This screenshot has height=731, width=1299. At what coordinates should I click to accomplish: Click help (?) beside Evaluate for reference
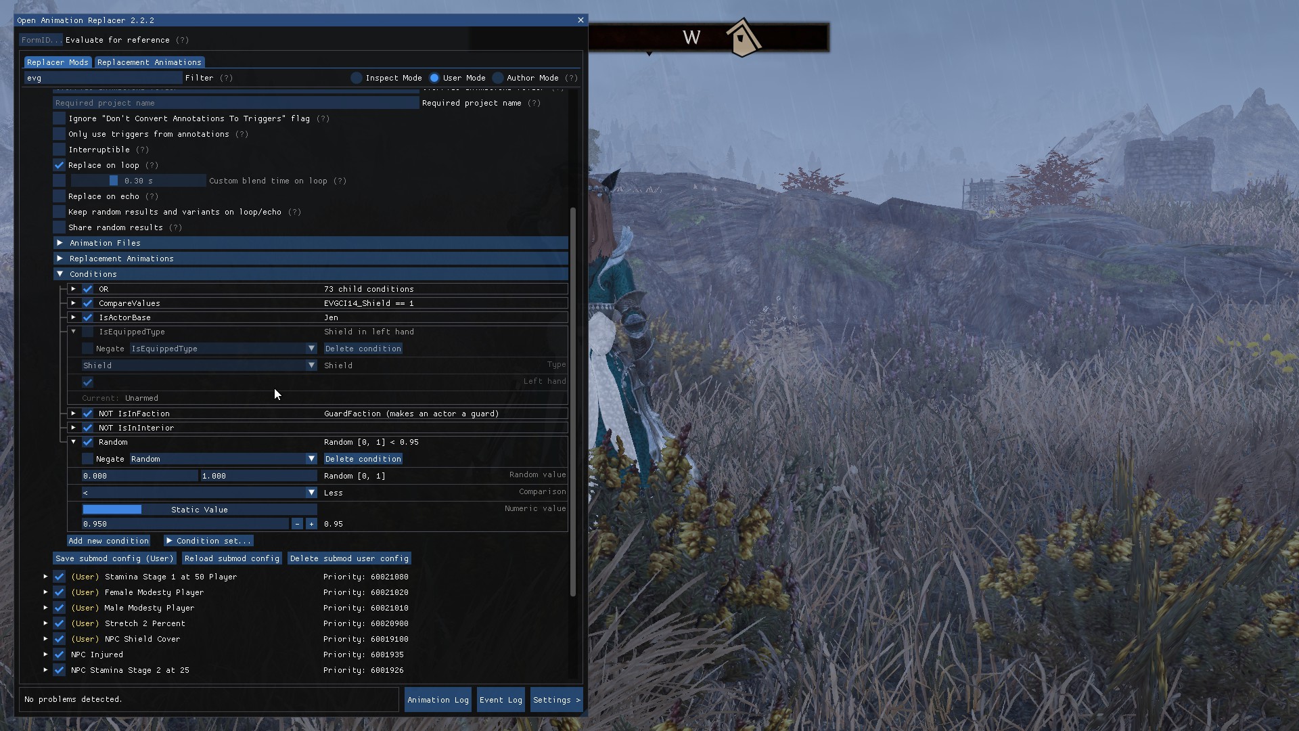coord(183,40)
